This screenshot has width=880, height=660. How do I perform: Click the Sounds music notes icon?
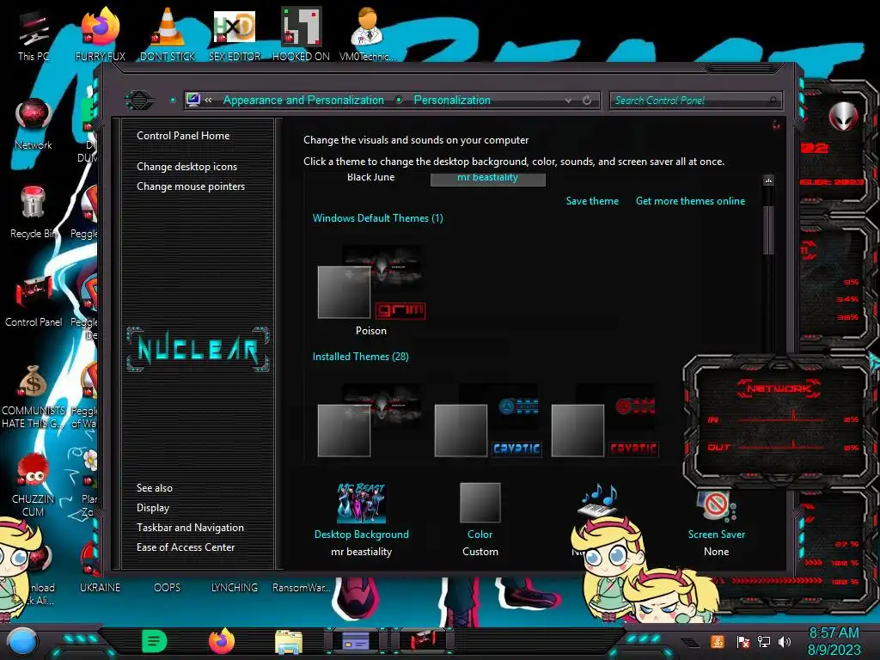[x=598, y=501]
